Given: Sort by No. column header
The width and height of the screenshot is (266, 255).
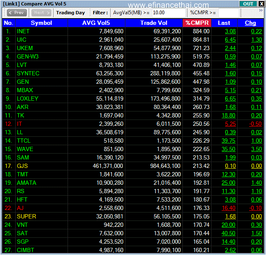Looking at the screenshot, I should (x=8, y=23).
